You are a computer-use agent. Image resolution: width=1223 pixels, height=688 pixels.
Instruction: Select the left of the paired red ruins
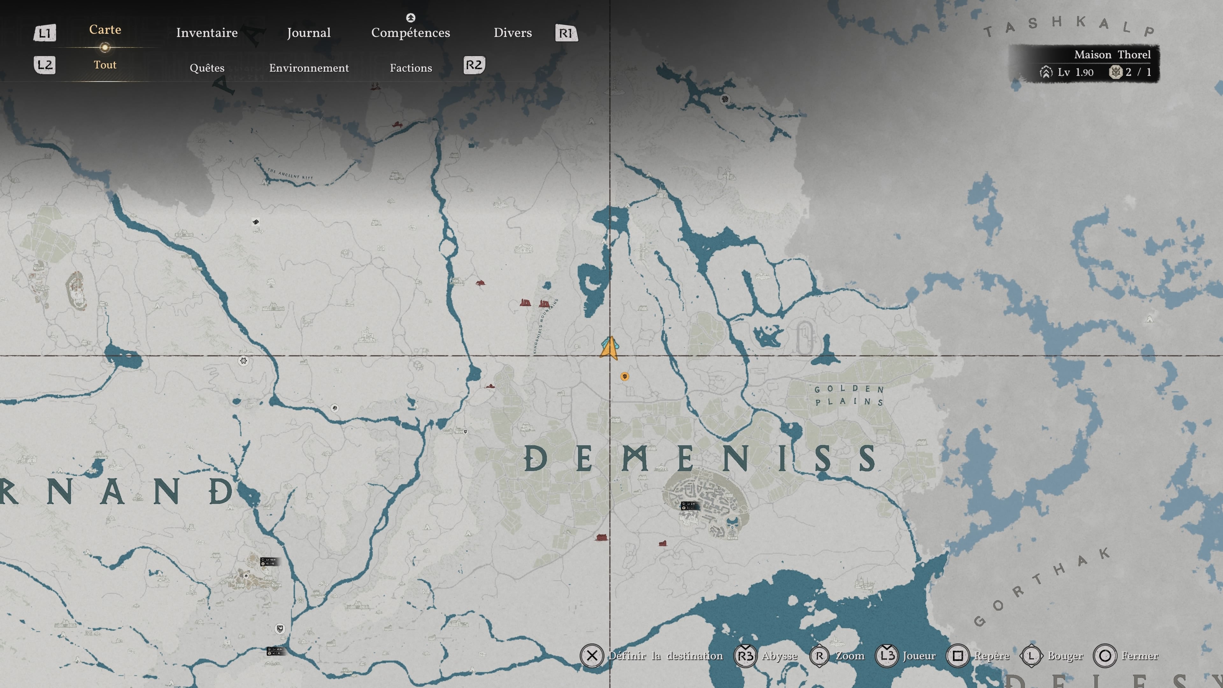tap(525, 303)
